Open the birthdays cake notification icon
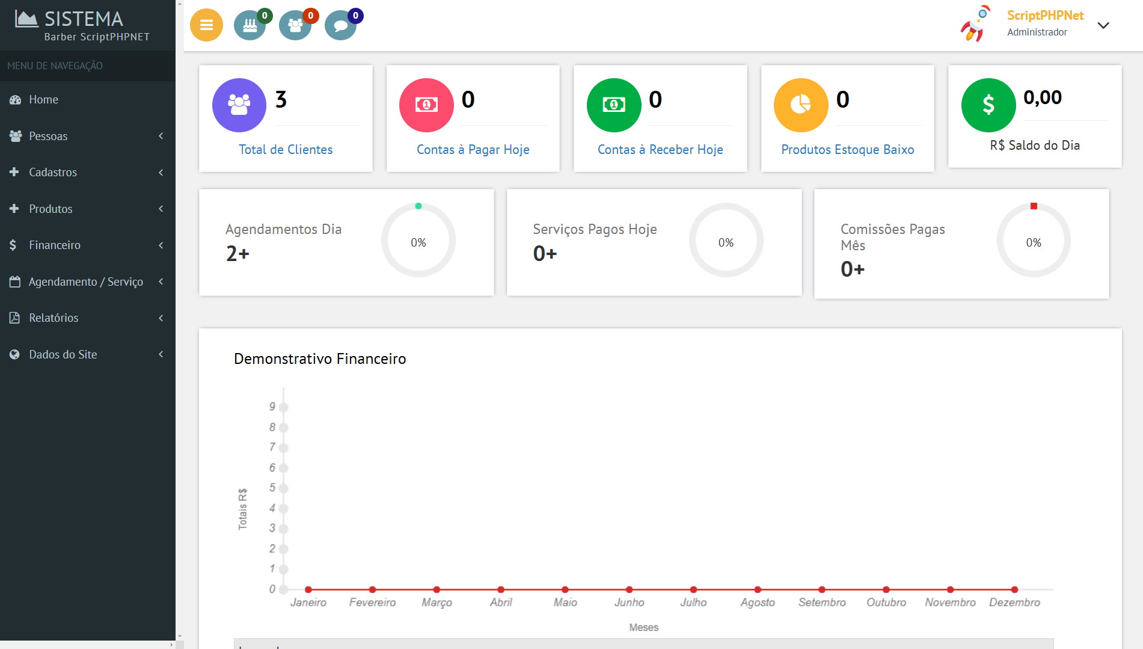 [x=250, y=26]
